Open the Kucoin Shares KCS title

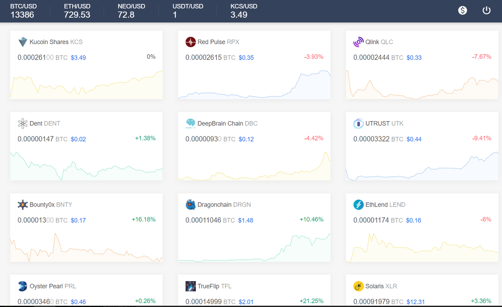point(56,42)
